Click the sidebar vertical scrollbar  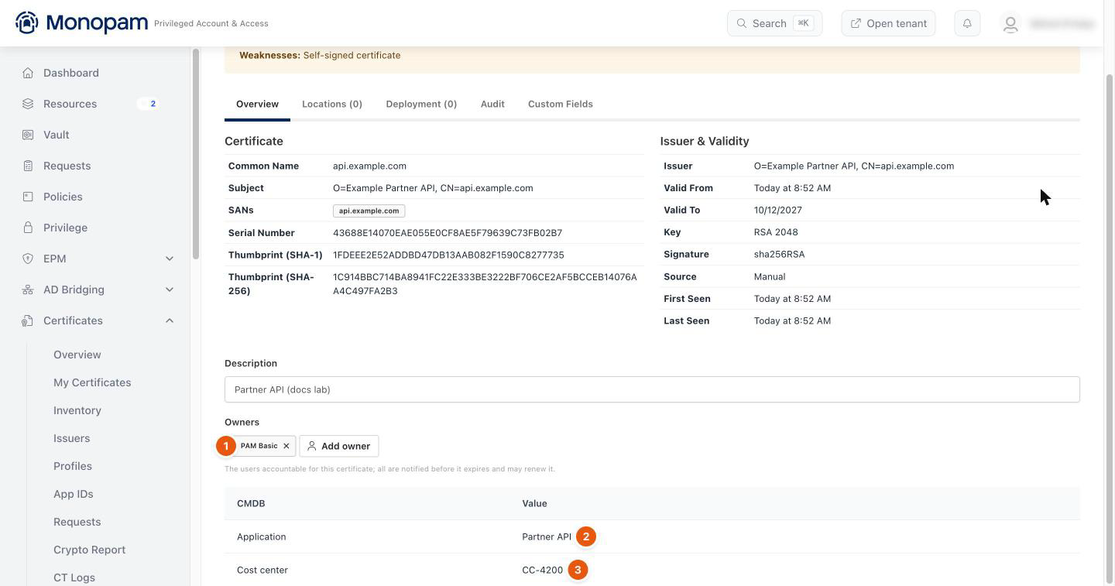click(196, 155)
